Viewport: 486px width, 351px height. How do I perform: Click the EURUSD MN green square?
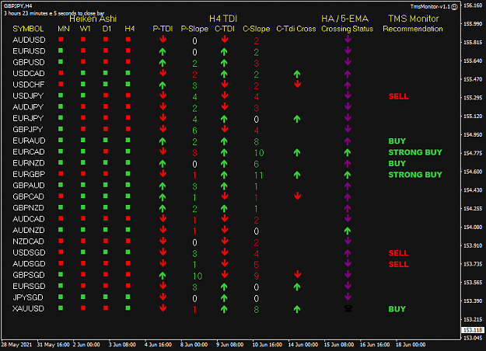click(x=61, y=50)
